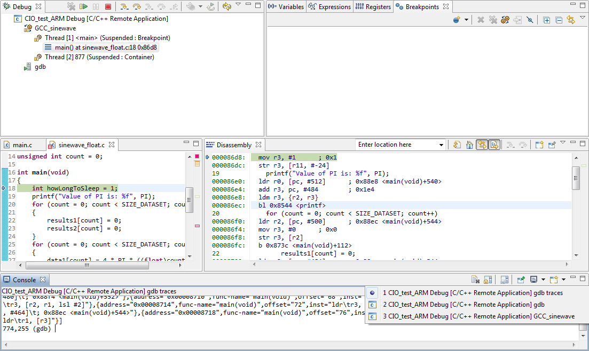Viewport: 589px width, 351px height.
Task: Click Show Breakpoints Supported by Selected Target
Action: click(x=505, y=20)
